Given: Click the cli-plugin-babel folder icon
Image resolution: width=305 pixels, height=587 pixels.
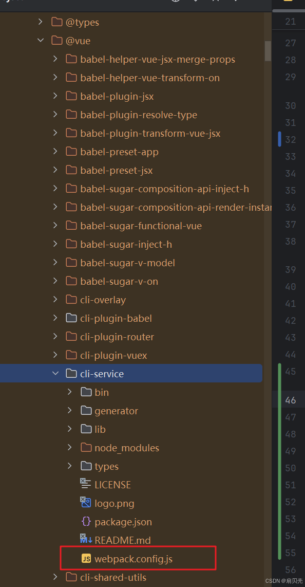Looking at the screenshot, I should pyautogui.click(x=71, y=318).
